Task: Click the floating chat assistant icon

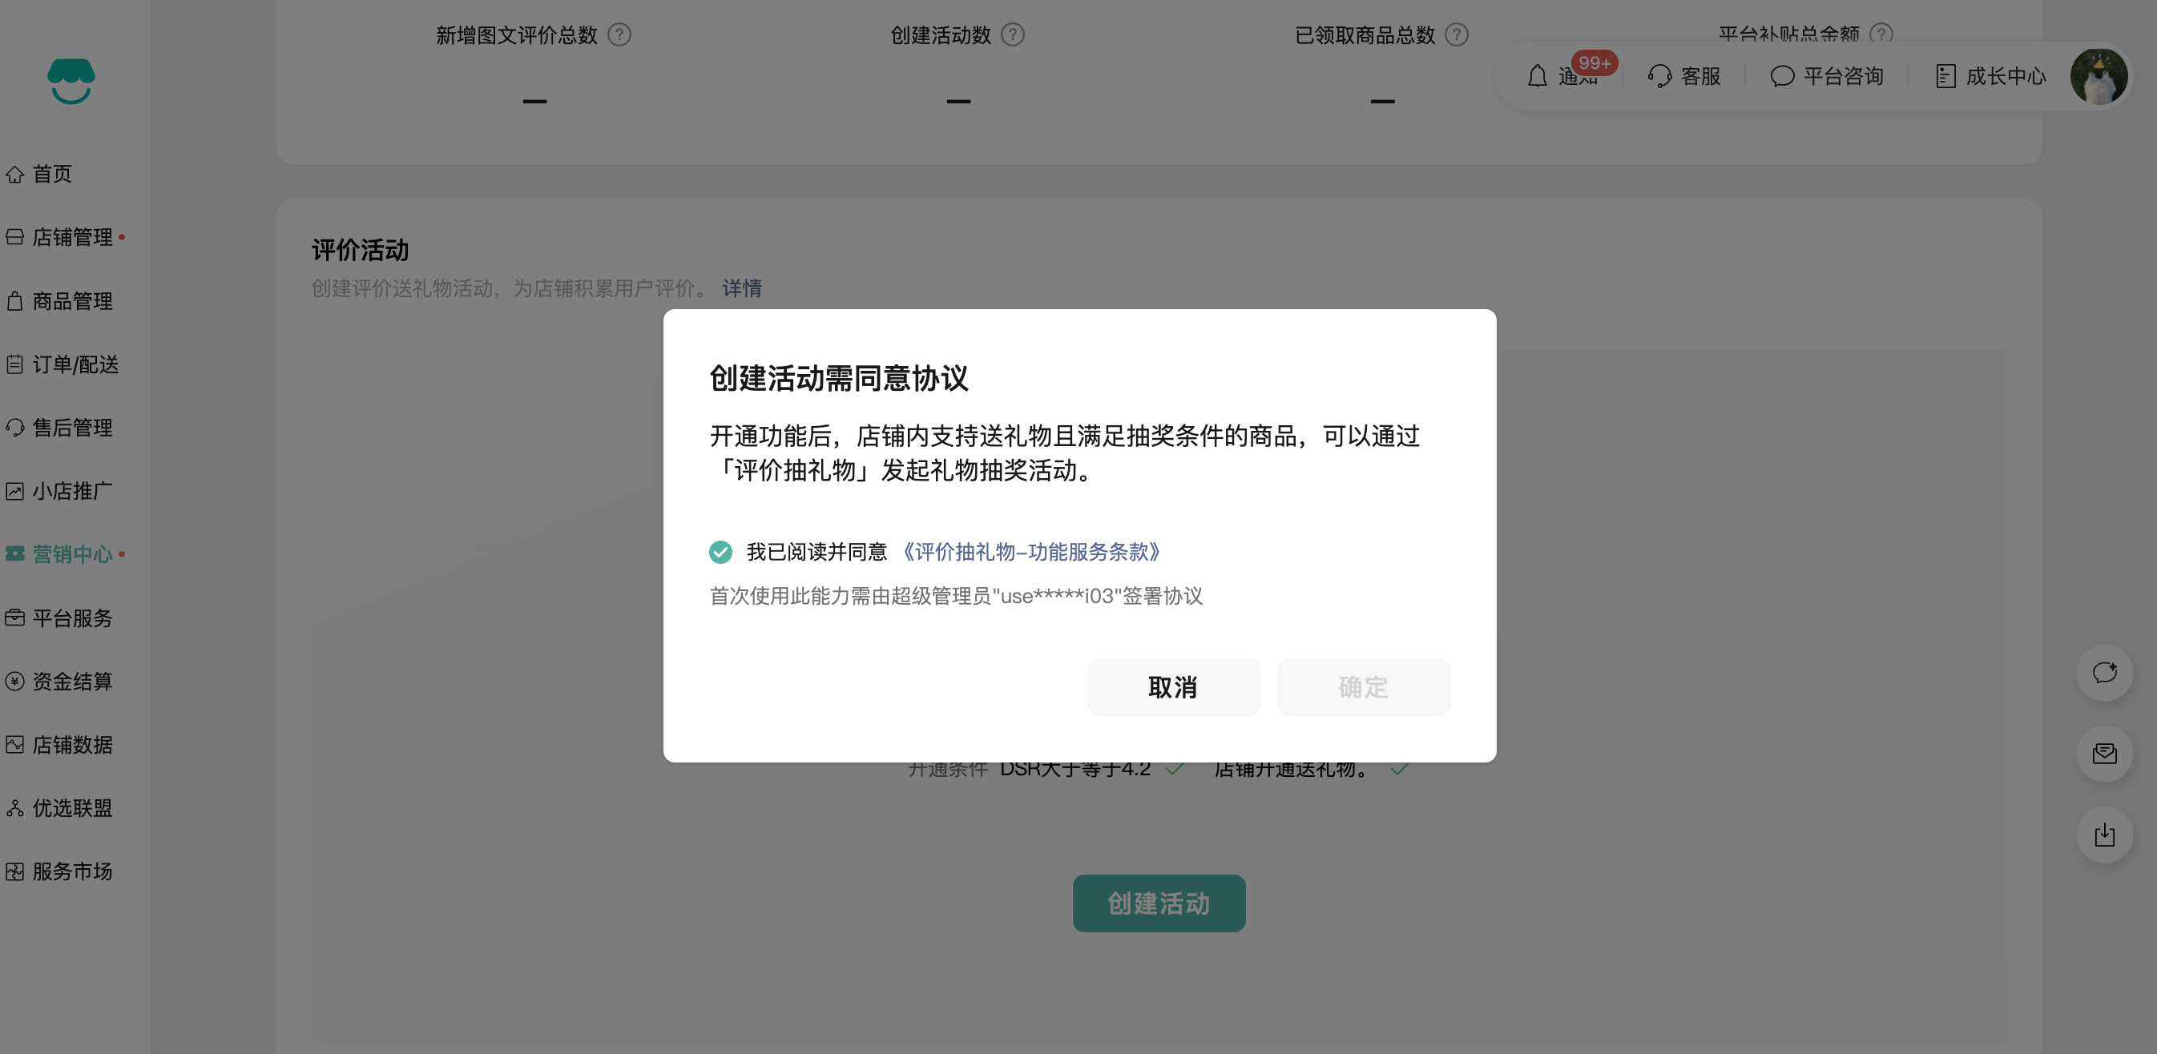Action: pos(2103,672)
